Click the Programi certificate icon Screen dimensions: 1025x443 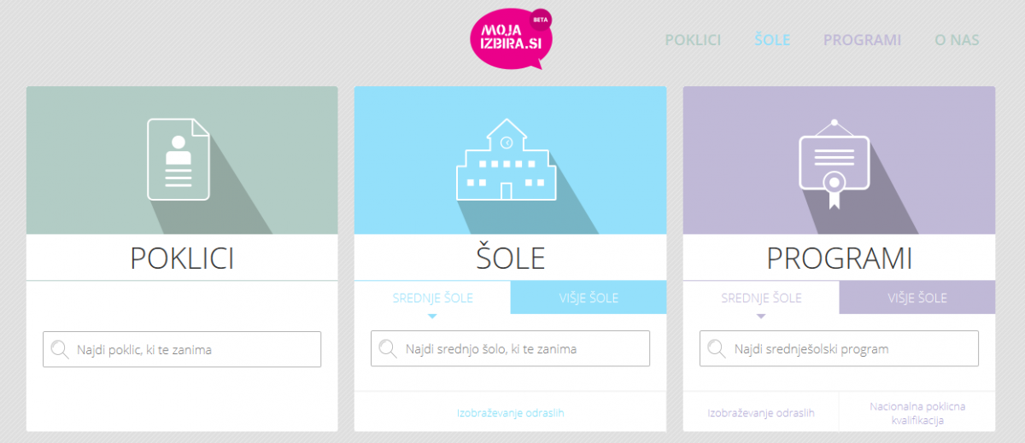[835, 164]
